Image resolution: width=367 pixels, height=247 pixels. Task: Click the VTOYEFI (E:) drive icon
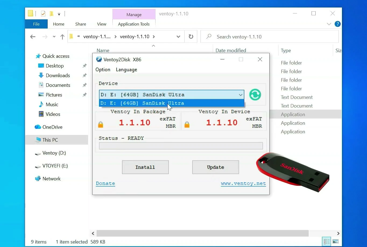pos(38,166)
